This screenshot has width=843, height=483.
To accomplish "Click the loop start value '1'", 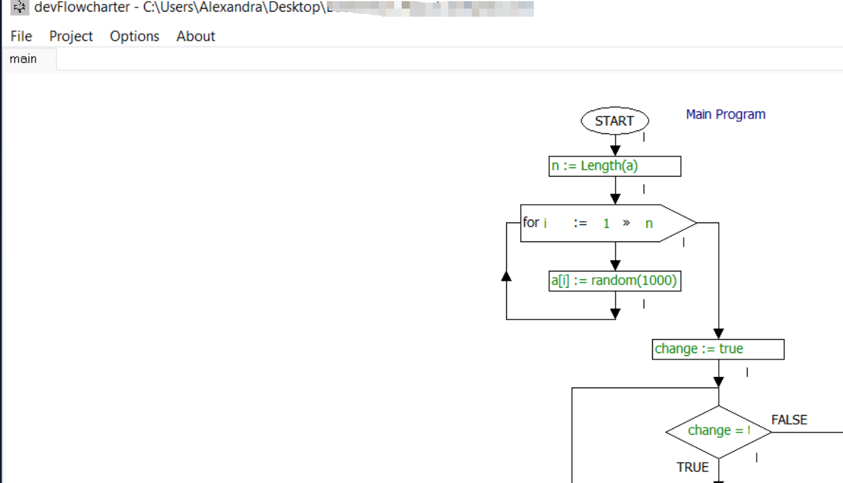I will (x=606, y=224).
